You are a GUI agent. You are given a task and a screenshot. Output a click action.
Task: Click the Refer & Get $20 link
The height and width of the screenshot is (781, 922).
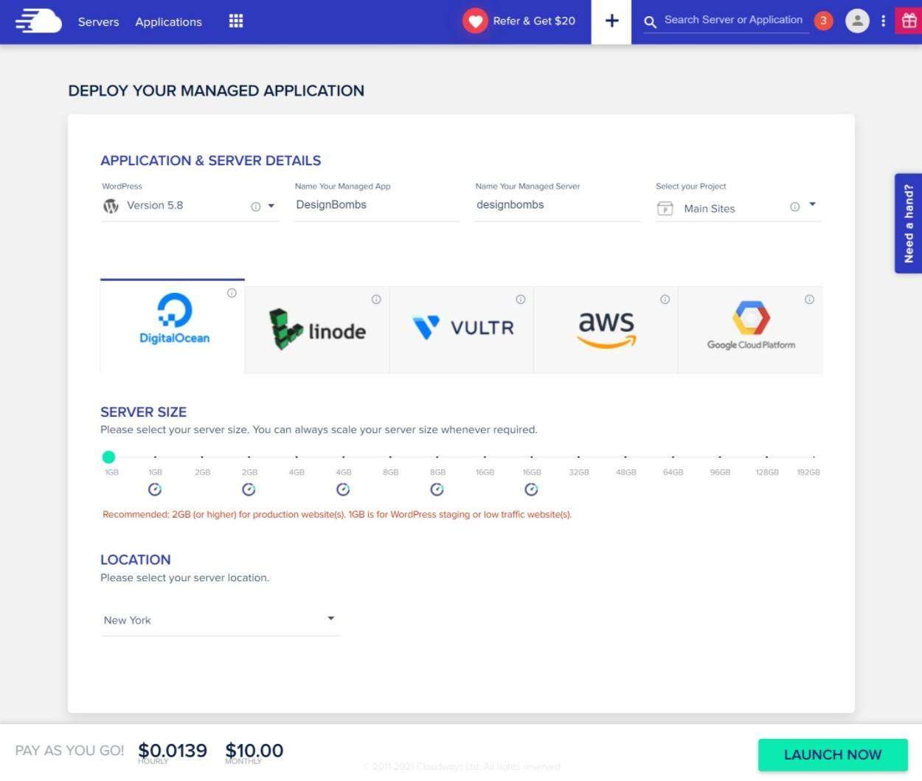point(533,21)
